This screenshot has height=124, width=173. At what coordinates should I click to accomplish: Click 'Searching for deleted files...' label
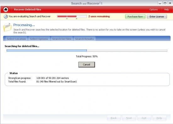22,46
